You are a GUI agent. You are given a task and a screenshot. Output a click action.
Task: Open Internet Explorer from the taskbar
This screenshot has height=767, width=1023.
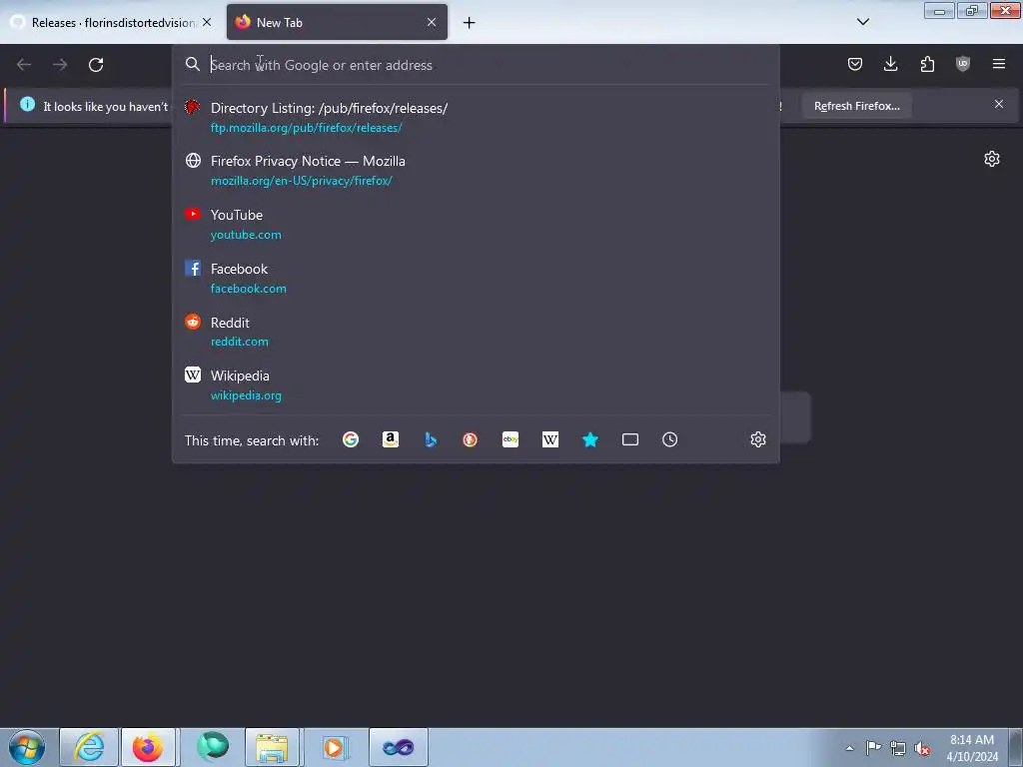pos(89,747)
